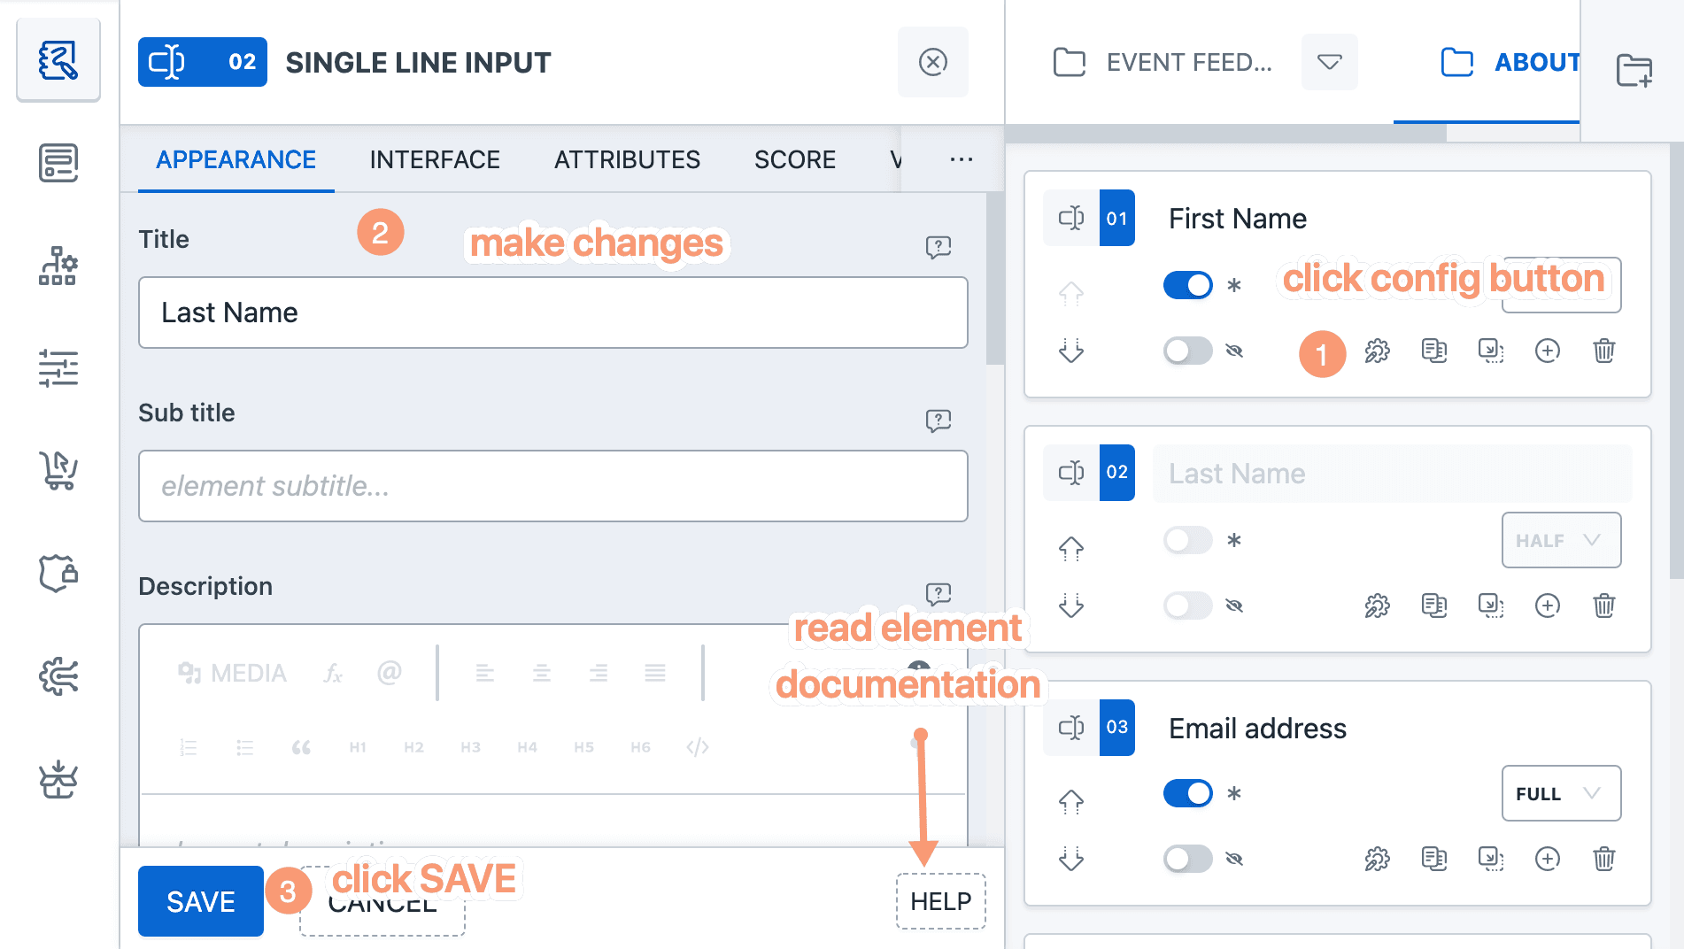This screenshot has width=1684, height=949.
Task: Click blockquote button in Description toolbar
Action: (x=301, y=747)
